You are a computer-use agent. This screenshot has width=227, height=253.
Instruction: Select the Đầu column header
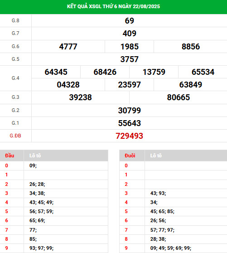[x=10, y=156]
